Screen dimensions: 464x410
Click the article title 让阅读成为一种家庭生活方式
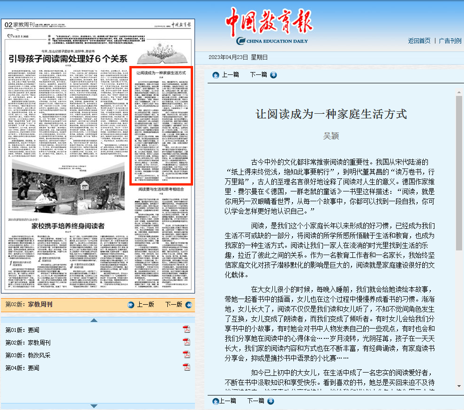click(x=331, y=114)
